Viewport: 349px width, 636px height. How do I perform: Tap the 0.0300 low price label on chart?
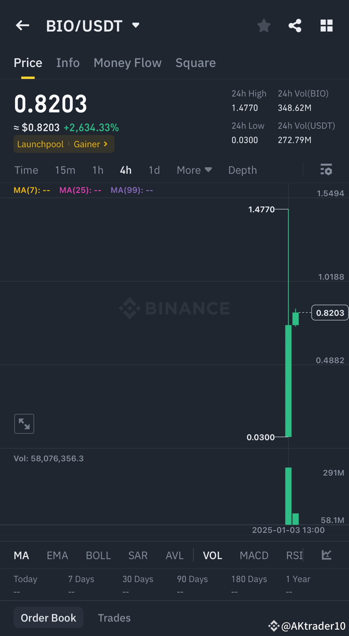click(x=260, y=437)
